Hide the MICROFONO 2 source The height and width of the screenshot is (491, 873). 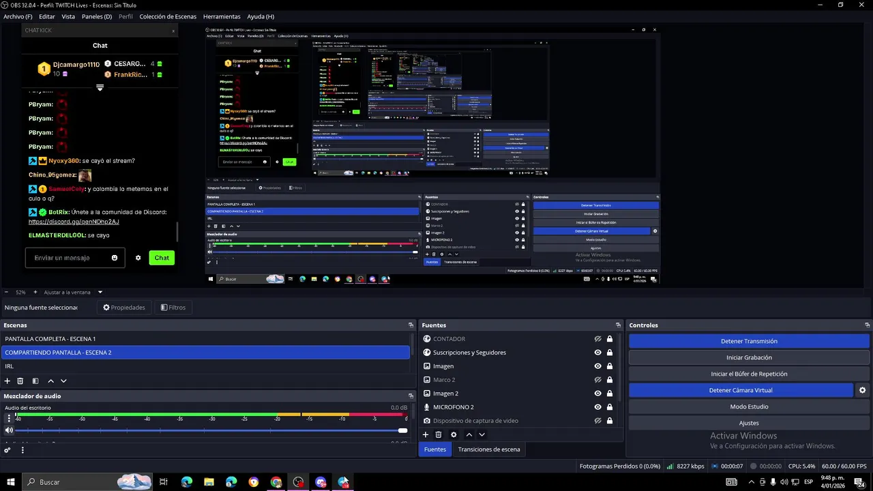coord(597,407)
